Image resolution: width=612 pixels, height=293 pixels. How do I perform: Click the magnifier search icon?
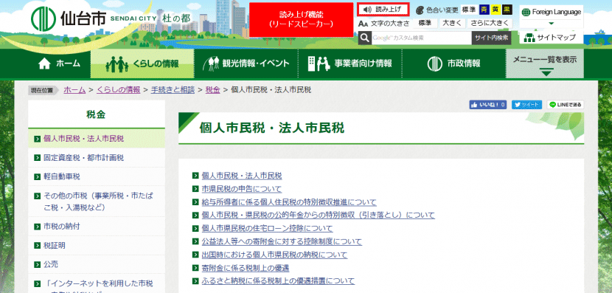[364, 38]
